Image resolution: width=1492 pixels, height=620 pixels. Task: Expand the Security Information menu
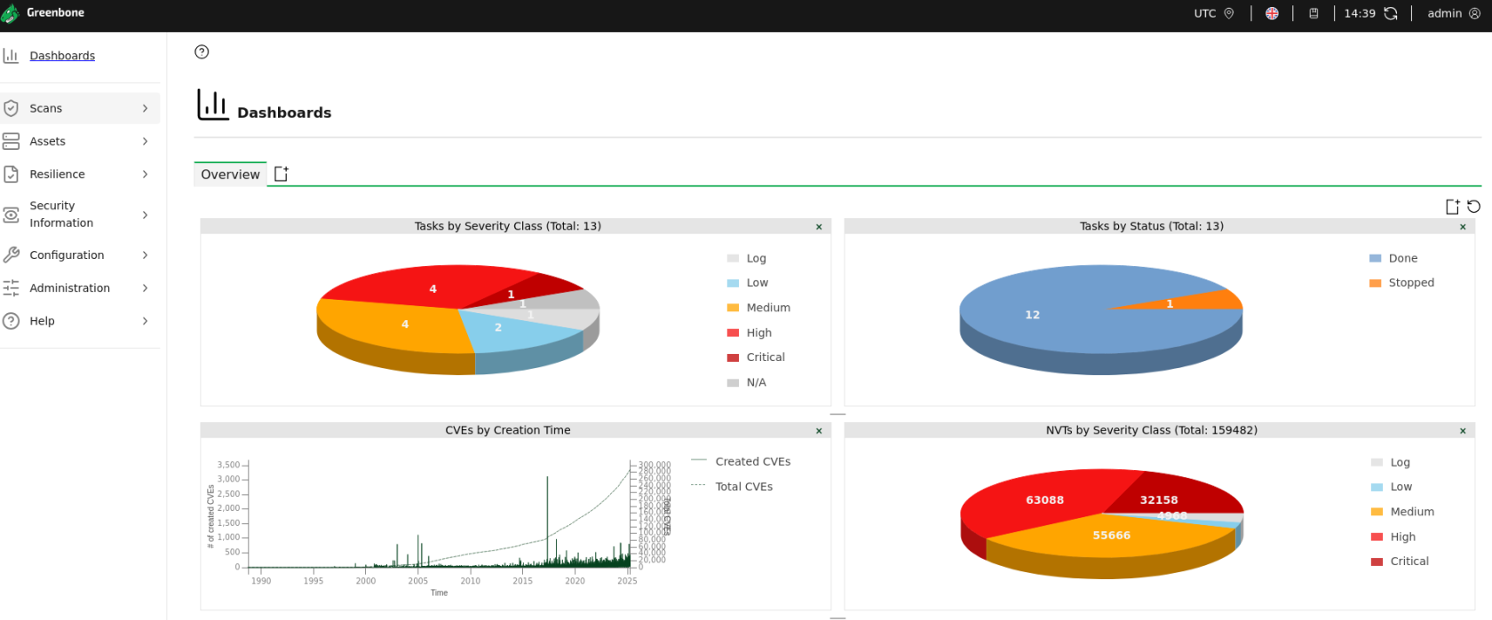pos(80,215)
